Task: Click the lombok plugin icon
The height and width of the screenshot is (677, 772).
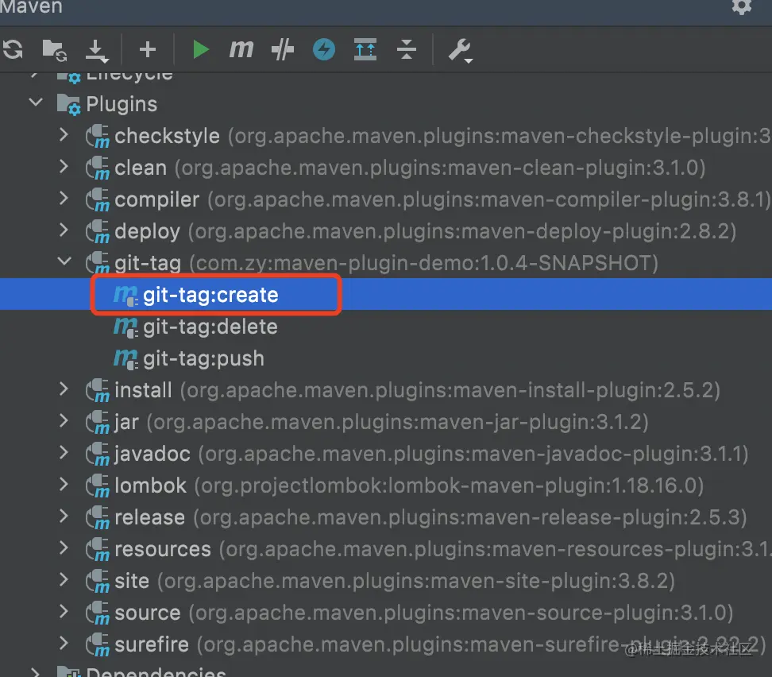Action: 98,486
